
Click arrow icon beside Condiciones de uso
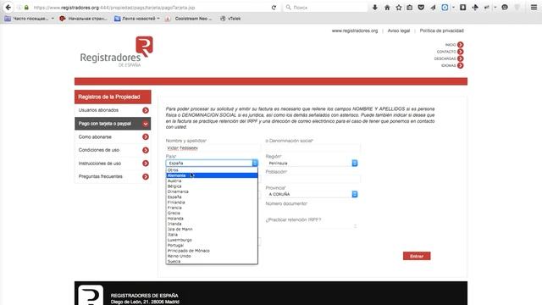point(146,150)
